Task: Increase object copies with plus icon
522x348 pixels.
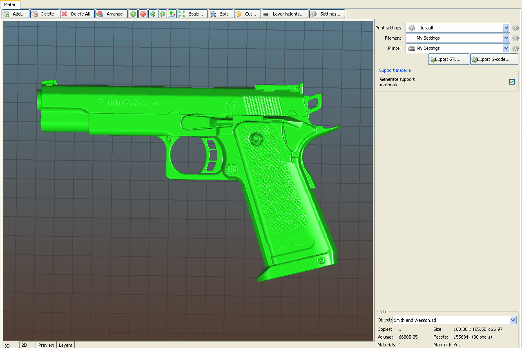Action: [133, 13]
